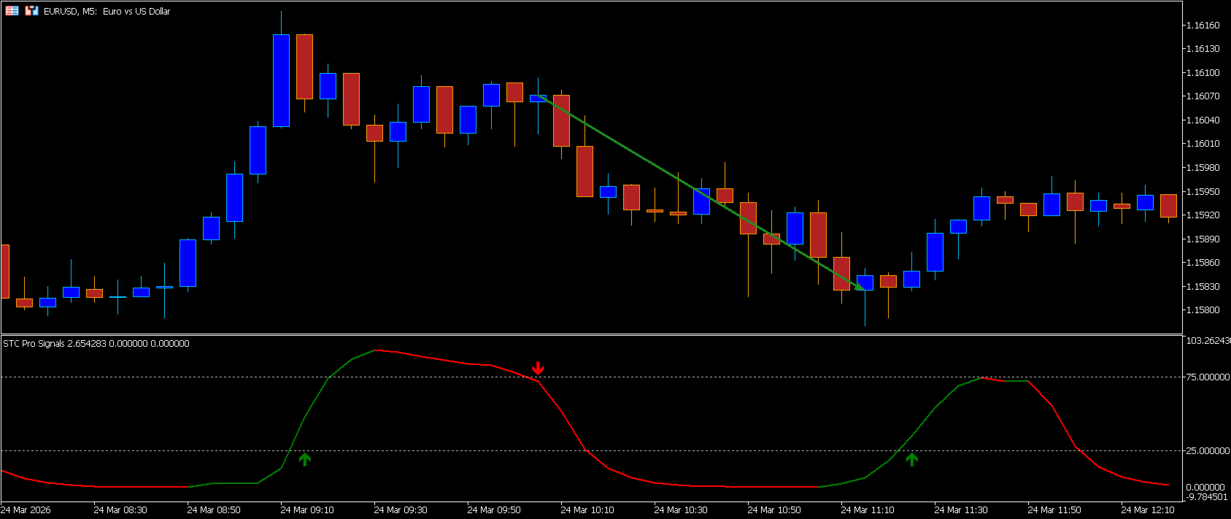Click the 0.000000 indicator scale label
The image size is (1231, 519).
[1205, 488]
